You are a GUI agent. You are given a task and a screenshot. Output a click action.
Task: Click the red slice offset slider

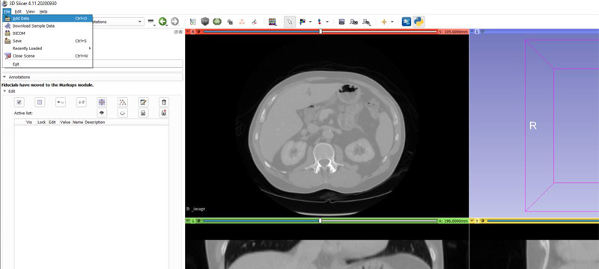point(320,31)
